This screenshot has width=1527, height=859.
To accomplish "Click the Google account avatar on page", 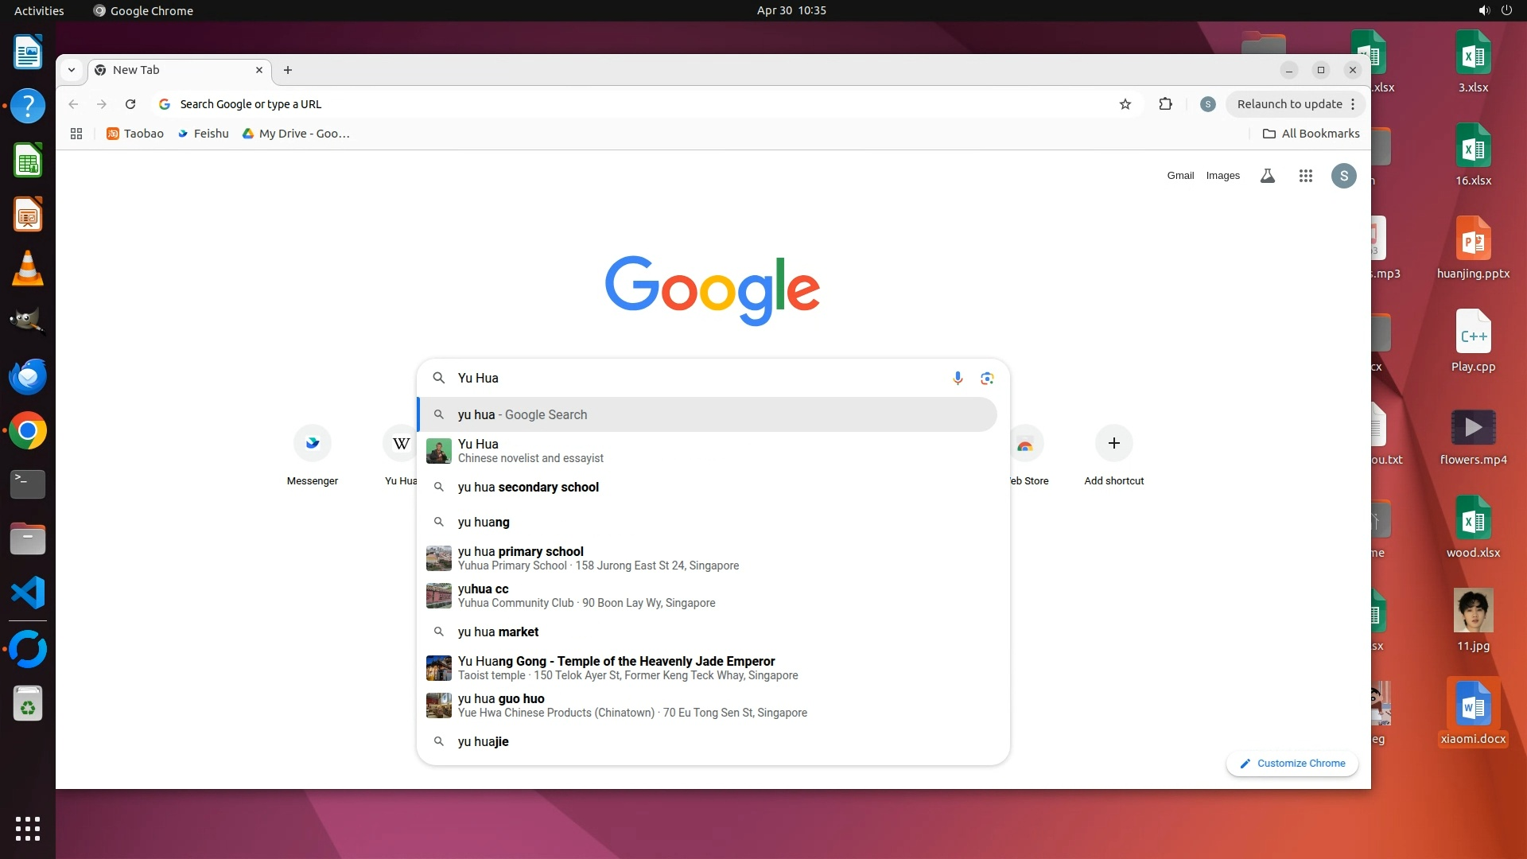I will click(x=1343, y=176).
